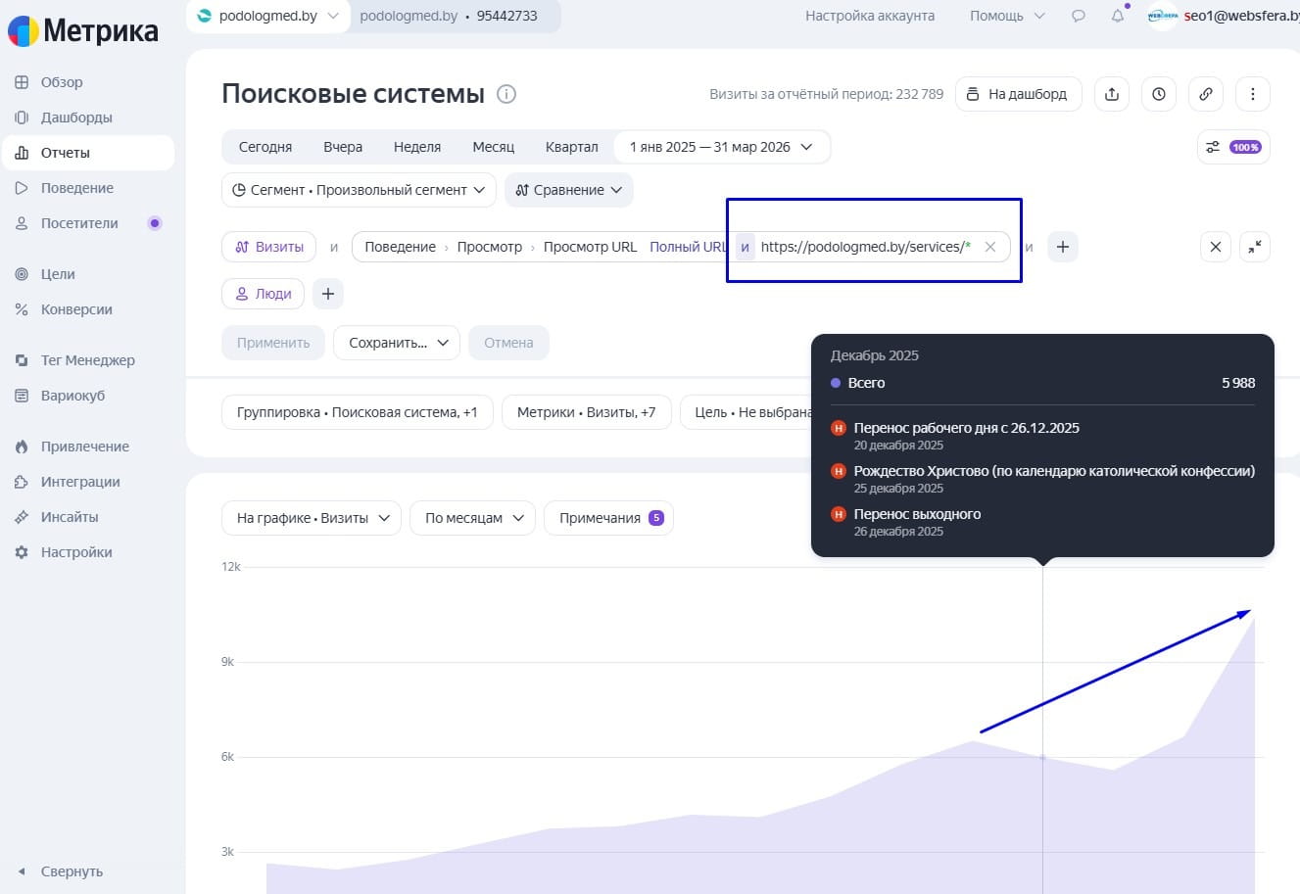This screenshot has width=1300, height=894.
Task: Open Конверсии sidebar item
Action: (x=76, y=309)
